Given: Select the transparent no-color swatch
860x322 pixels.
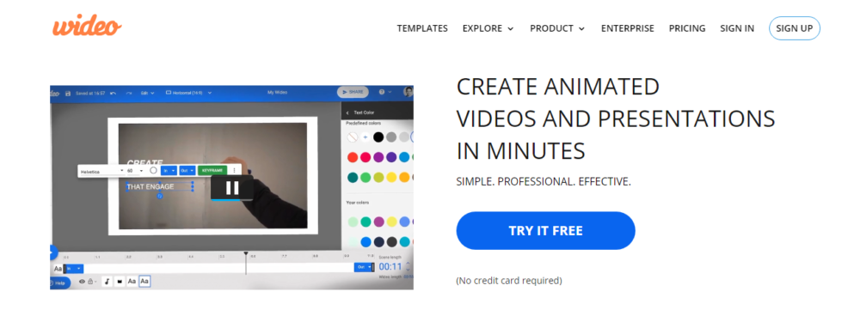Looking at the screenshot, I should 353,137.
